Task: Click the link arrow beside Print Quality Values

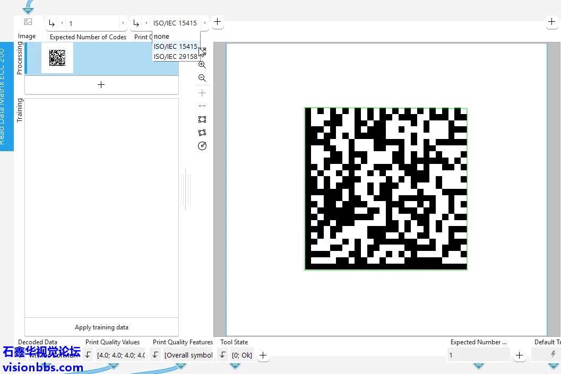Action: pos(88,355)
